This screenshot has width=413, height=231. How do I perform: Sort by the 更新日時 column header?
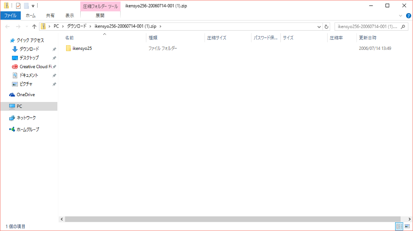tap(368, 38)
